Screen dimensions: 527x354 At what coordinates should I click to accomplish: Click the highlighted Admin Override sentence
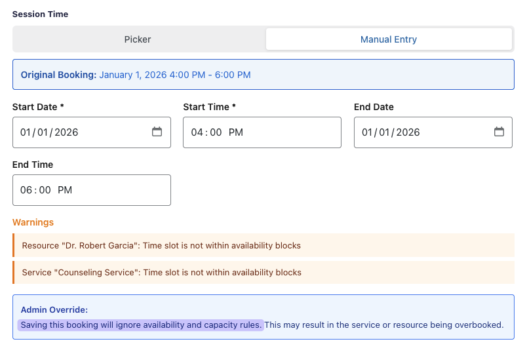pos(141,324)
